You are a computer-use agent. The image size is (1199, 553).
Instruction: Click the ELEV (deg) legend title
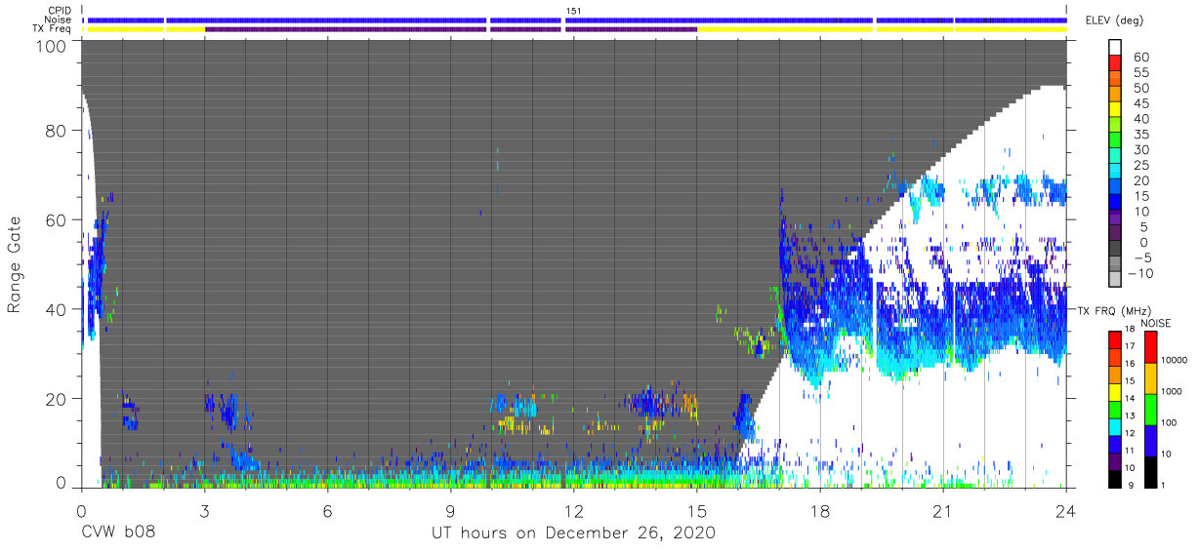coord(1115,20)
